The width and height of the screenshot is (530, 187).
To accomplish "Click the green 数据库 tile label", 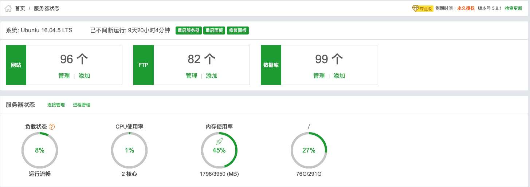I will [271, 65].
